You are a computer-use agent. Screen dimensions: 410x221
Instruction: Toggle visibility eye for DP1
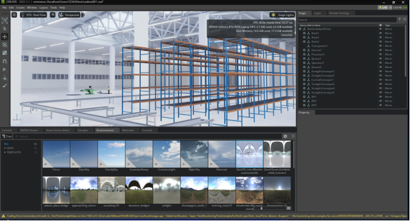(380, 97)
